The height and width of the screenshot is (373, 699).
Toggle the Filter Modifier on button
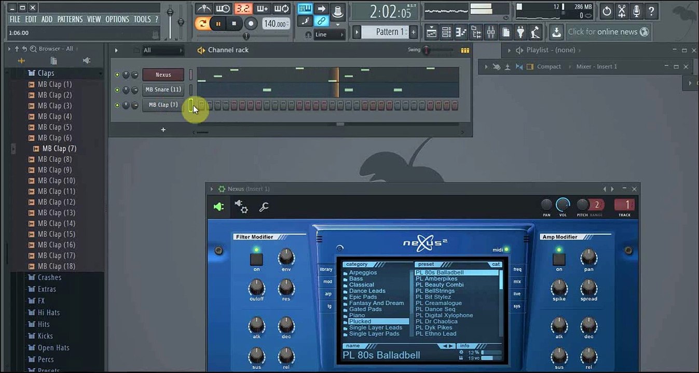click(256, 260)
